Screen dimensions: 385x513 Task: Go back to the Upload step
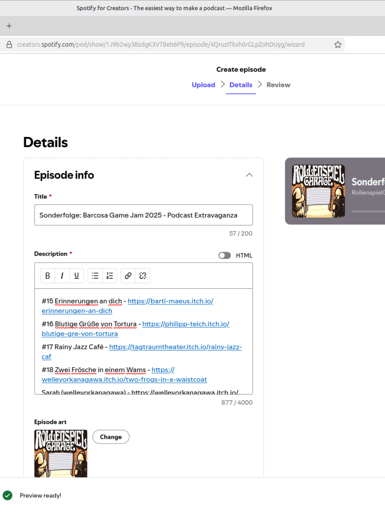coord(203,85)
